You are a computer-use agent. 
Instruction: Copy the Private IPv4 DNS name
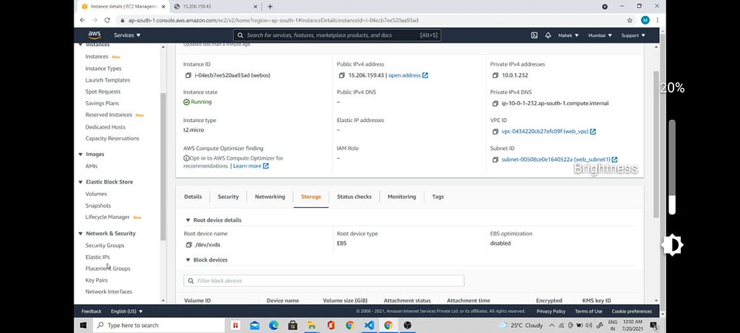tap(495, 103)
